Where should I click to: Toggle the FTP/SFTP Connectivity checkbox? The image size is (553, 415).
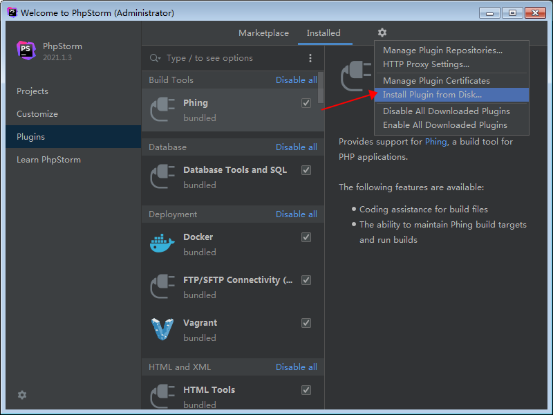point(306,280)
